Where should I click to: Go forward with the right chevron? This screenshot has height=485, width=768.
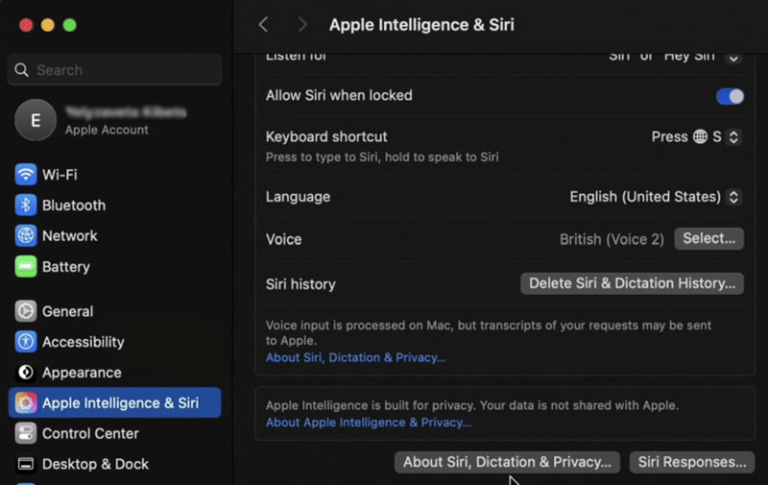pos(302,25)
